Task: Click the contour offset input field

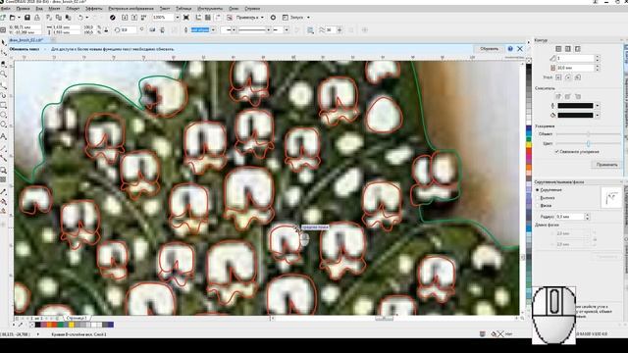Action: (575, 68)
